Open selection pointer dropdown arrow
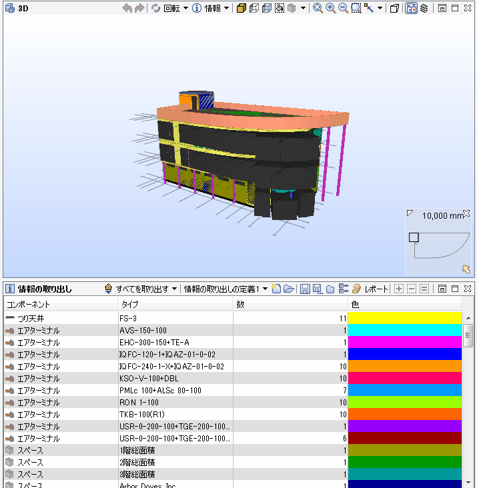This screenshot has height=488, width=477. 380,8
